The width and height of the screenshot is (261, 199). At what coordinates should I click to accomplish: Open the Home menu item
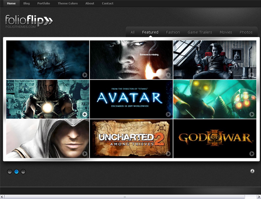click(x=11, y=3)
